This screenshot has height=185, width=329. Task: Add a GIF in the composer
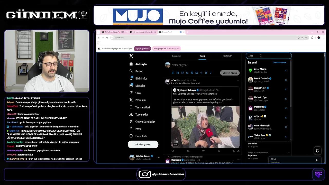coord(178,73)
